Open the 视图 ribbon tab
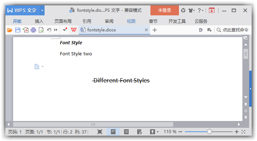 131,21
